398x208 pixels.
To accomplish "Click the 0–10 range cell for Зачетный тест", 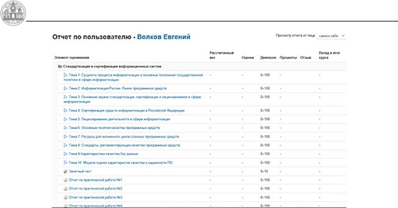I will click(x=264, y=171).
